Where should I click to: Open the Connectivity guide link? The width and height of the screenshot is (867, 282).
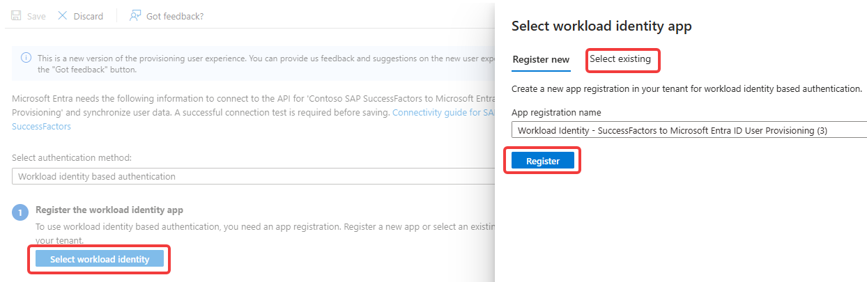click(254, 119)
